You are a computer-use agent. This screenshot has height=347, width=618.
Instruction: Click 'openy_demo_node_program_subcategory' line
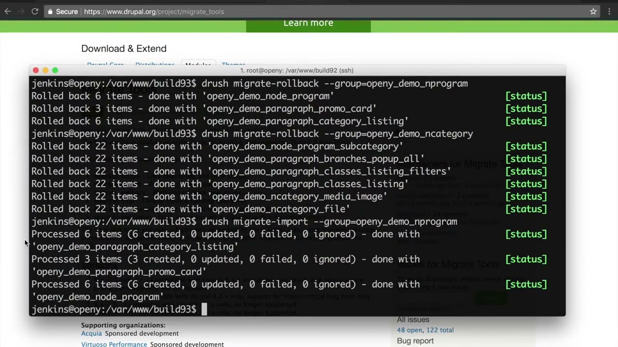click(x=217, y=146)
